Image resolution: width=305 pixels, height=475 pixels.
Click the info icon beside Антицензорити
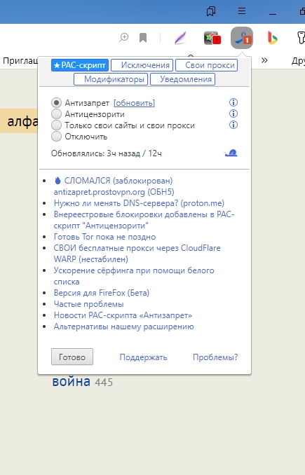(233, 113)
